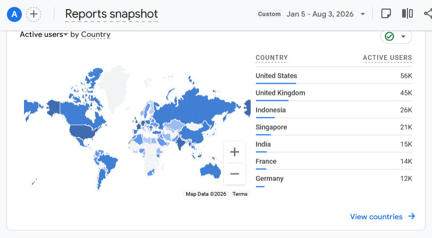Zoom out on the world map
Screen dimensions: 432x238
tap(235, 174)
